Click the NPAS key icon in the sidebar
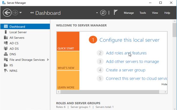The height and width of the screenshot is (110, 177). (6, 71)
